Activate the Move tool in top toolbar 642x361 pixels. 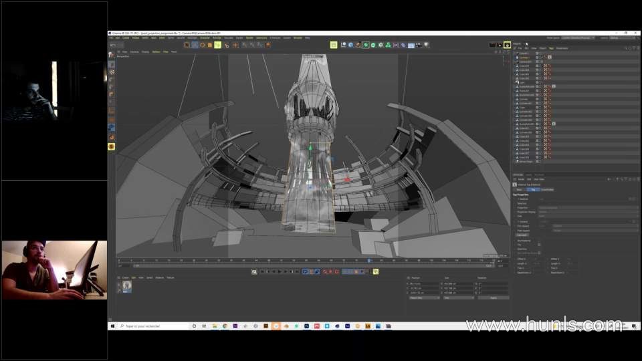pos(195,45)
